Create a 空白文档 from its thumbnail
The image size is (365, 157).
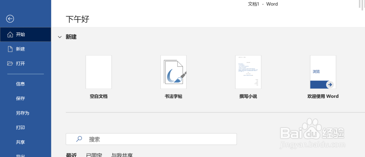(99, 72)
